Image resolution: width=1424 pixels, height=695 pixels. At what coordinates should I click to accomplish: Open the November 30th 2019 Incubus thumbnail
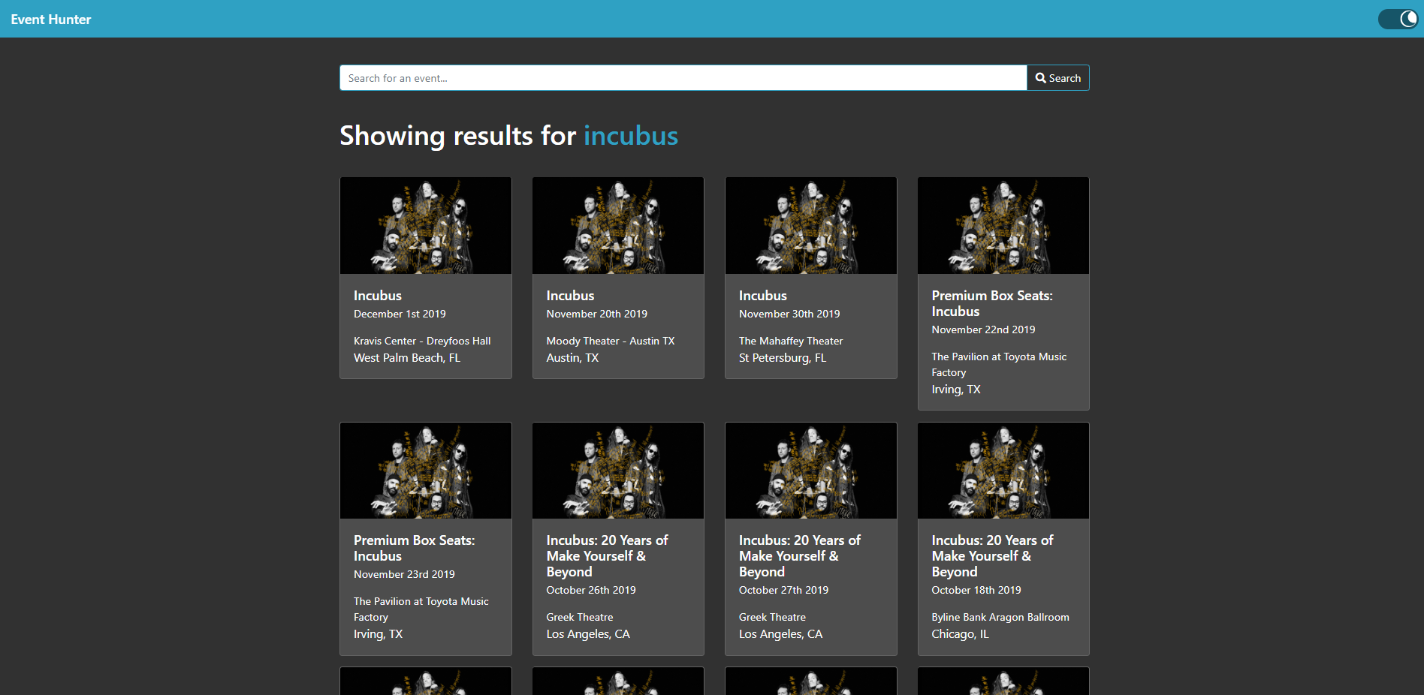[811, 226]
